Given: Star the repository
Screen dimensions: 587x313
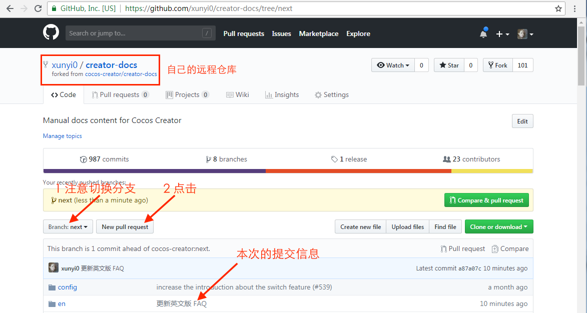Looking at the screenshot, I should click(x=449, y=65).
